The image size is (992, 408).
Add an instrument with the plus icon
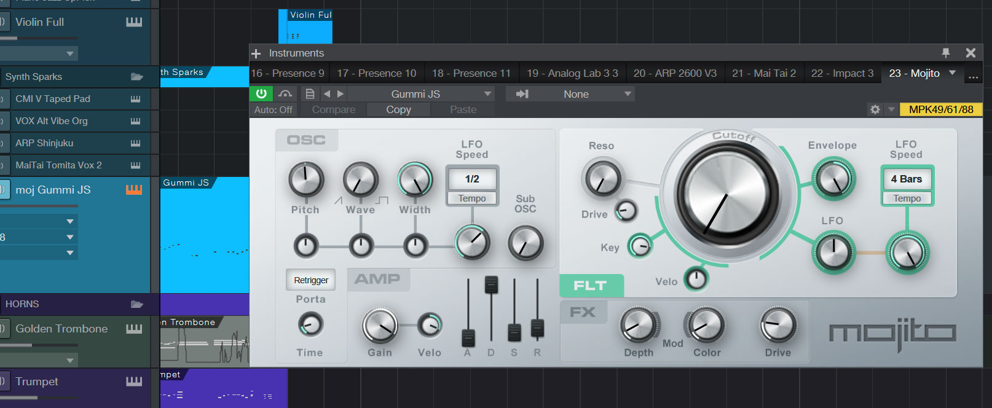tap(256, 53)
